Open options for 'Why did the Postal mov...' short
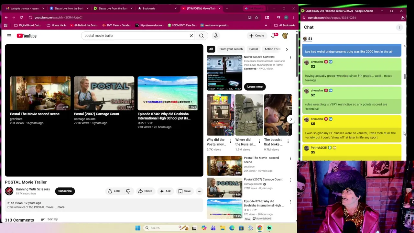 (x=231, y=141)
